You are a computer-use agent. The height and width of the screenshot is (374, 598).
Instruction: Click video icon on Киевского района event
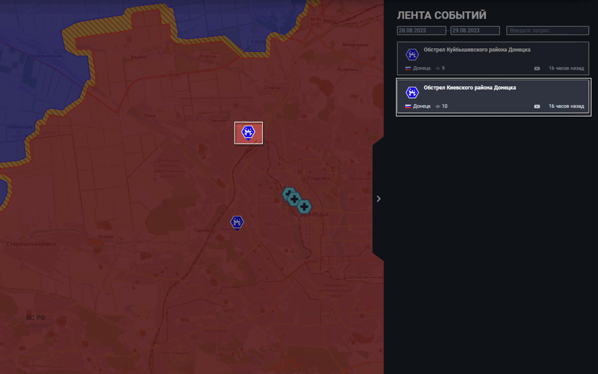pyautogui.click(x=537, y=107)
